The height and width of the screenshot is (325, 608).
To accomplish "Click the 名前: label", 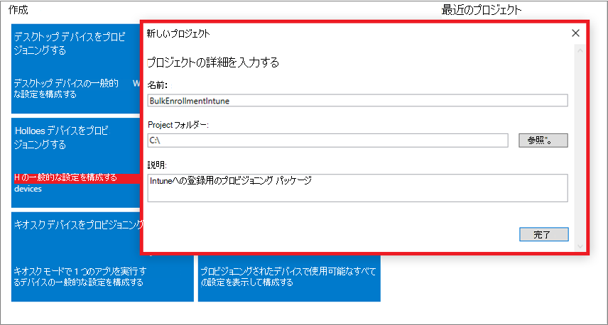I will pos(158,84).
